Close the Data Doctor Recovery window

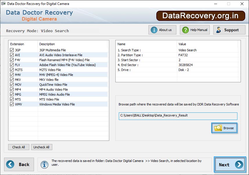pos(242,4)
